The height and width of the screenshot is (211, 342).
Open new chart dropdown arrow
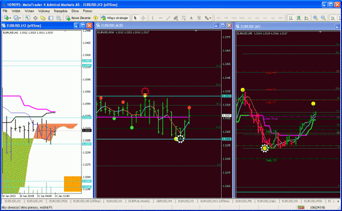point(10,18)
